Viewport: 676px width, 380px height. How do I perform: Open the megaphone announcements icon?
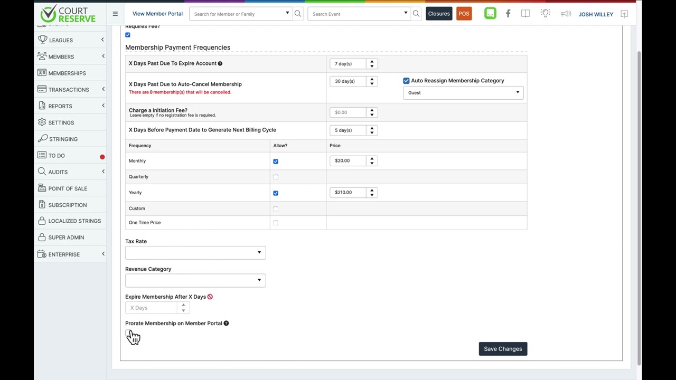[566, 14]
